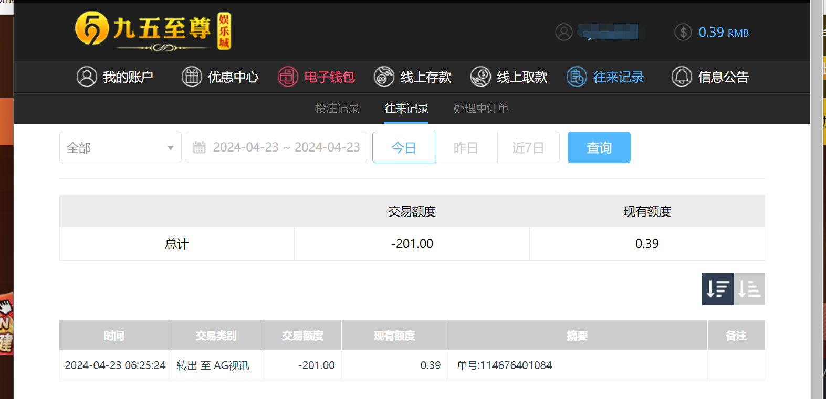The image size is (826, 399).
Task: Click 0.39 balance in transaction row
Action: [431, 365]
